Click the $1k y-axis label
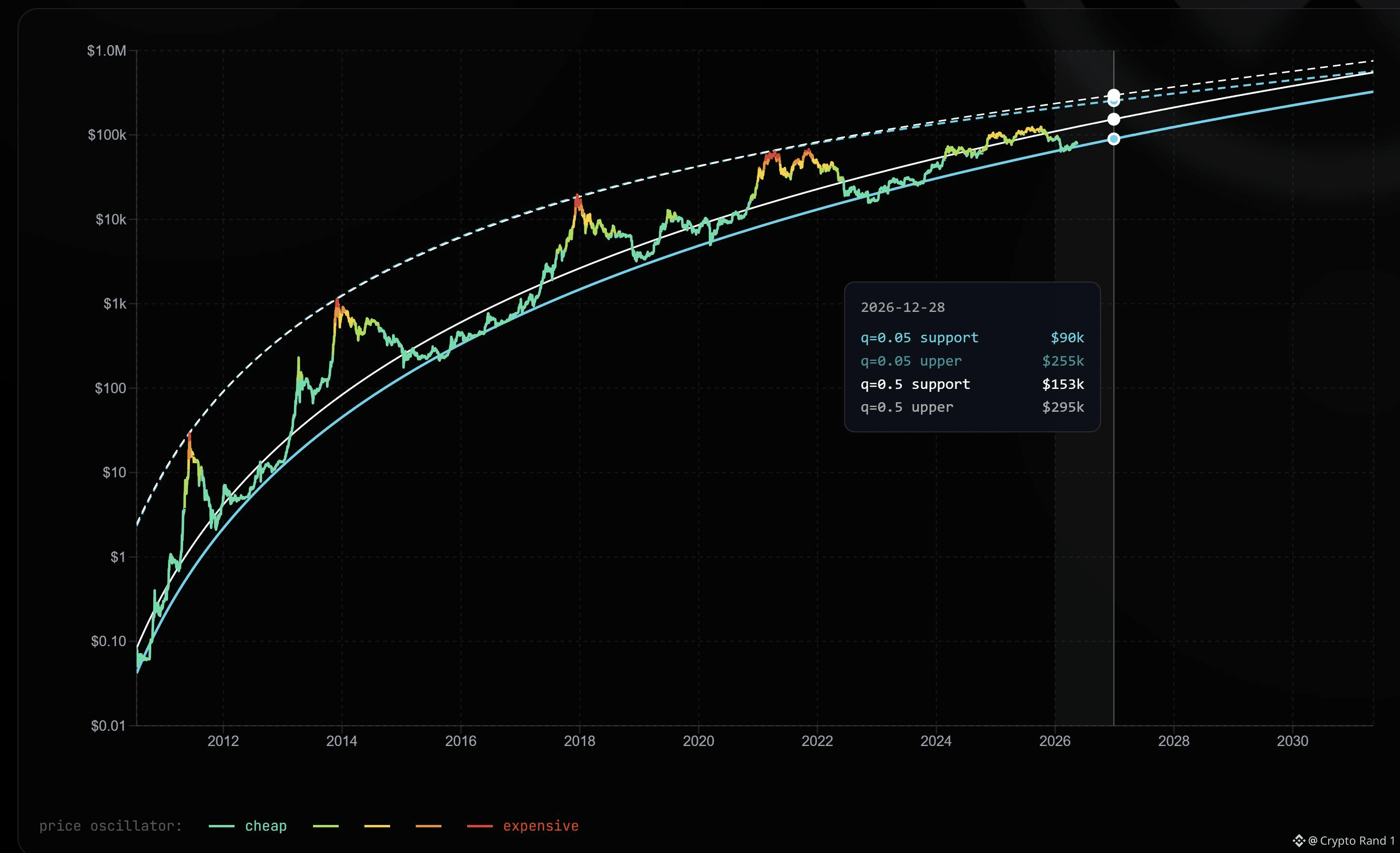Screen dimensions: 1400x853 (x=115, y=304)
